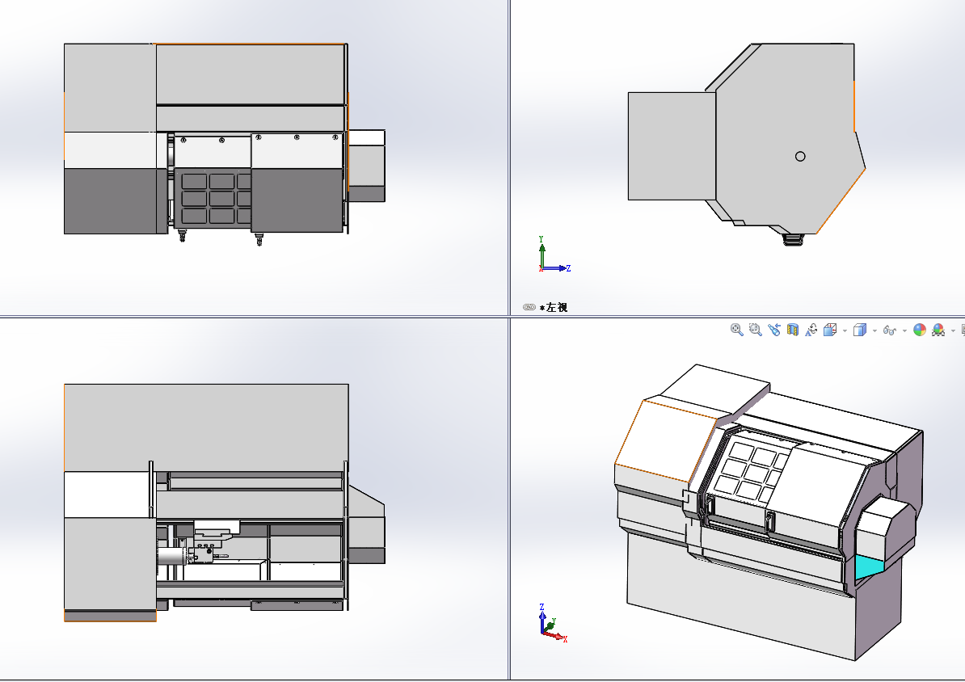This screenshot has height=682, width=965.
Task: Expand the View Orientation dropdown arrow
Action: point(845,330)
